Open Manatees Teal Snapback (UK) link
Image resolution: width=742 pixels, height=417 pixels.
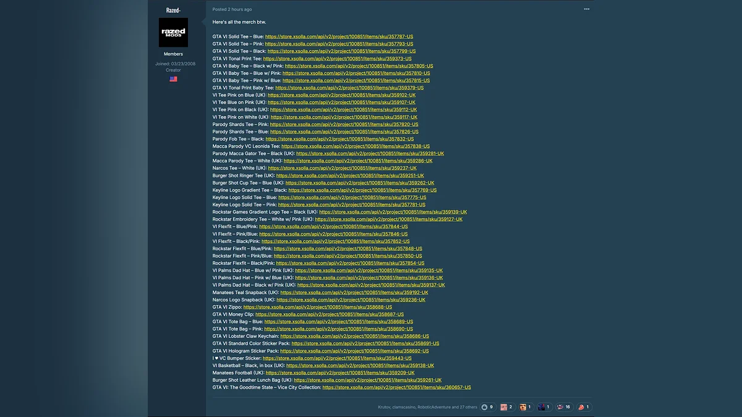(354, 292)
